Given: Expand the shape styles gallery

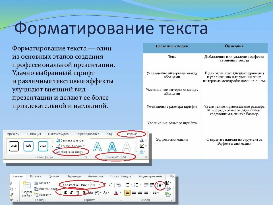Looking at the screenshot, I should click(x=52, y=151).
